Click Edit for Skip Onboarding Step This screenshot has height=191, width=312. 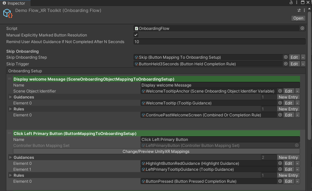click(294, 57)
